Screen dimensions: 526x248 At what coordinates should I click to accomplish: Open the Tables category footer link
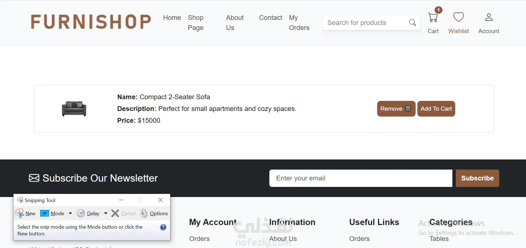[x=439, y=239]
